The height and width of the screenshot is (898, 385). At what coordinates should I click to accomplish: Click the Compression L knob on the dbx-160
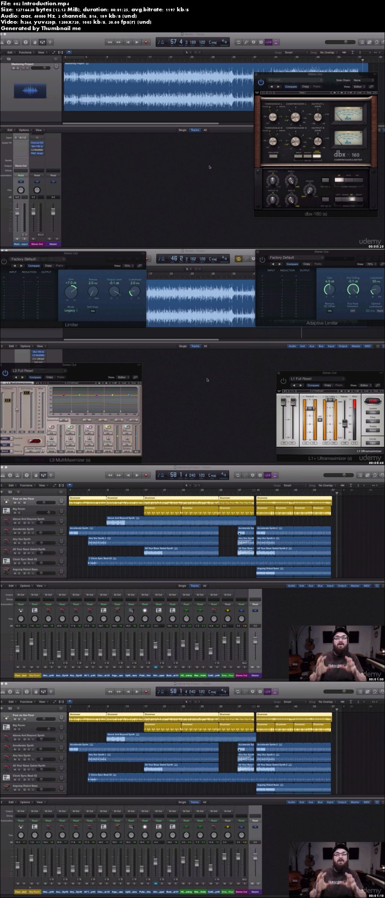click(296, 117)
